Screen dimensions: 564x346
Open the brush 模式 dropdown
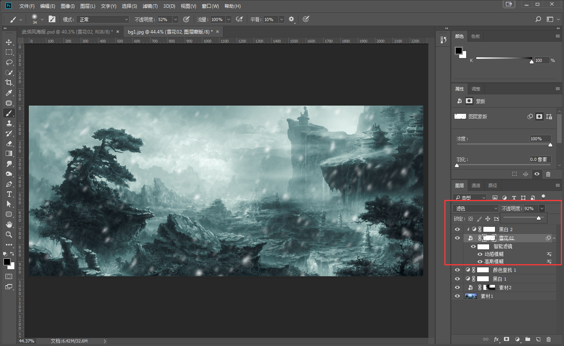pyautogui.click(x=103, y=19)
